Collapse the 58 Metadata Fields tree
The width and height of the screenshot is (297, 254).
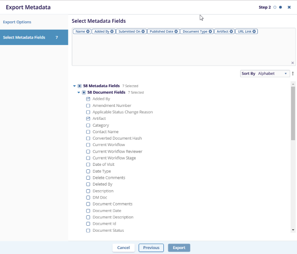(74, 86)
